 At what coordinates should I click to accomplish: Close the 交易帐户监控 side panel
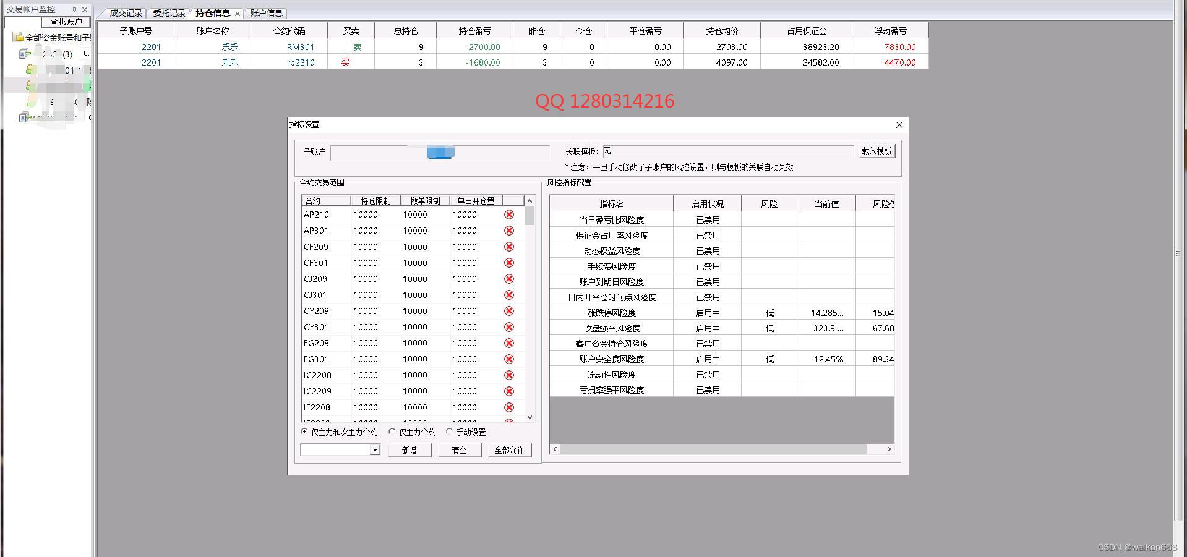pyautogui.click(x=85, y=9)
